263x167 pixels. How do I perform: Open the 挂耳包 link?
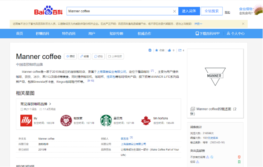click(x=111, y=77)
